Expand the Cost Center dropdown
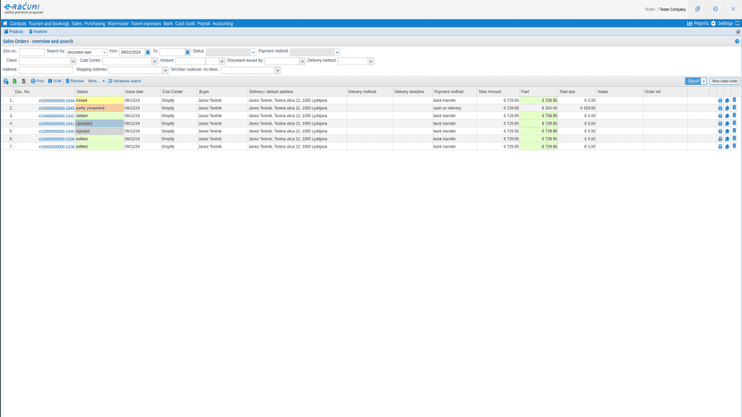 (x=154, y=61)
